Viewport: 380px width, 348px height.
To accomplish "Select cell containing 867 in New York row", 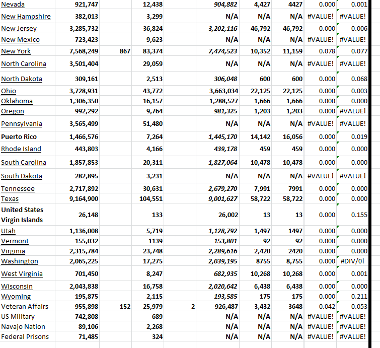I will point(125,51).
